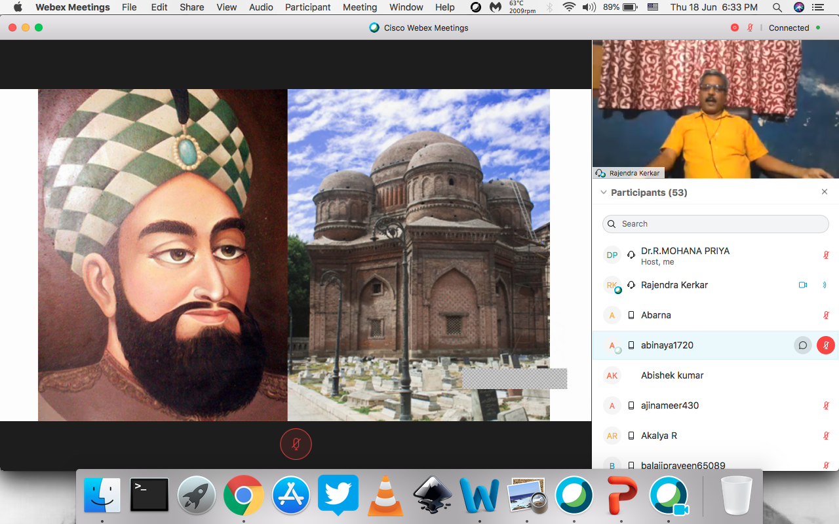839x524 pixels.
Task: Toggle ajinameer430's muted microphone icon
Action: pos(826,405)
